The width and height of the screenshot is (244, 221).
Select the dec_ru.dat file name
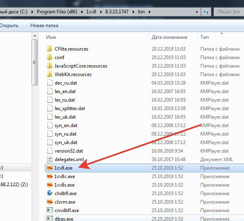click(x=66, y=83)
